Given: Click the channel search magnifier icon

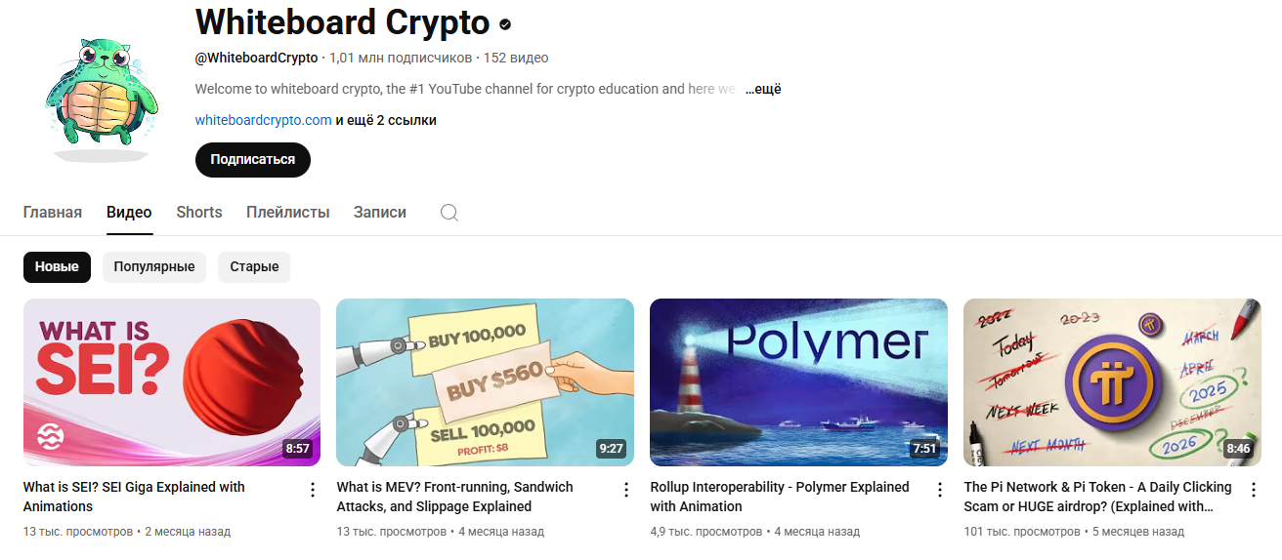Looking at the screenshot, I should coord(449,213).
